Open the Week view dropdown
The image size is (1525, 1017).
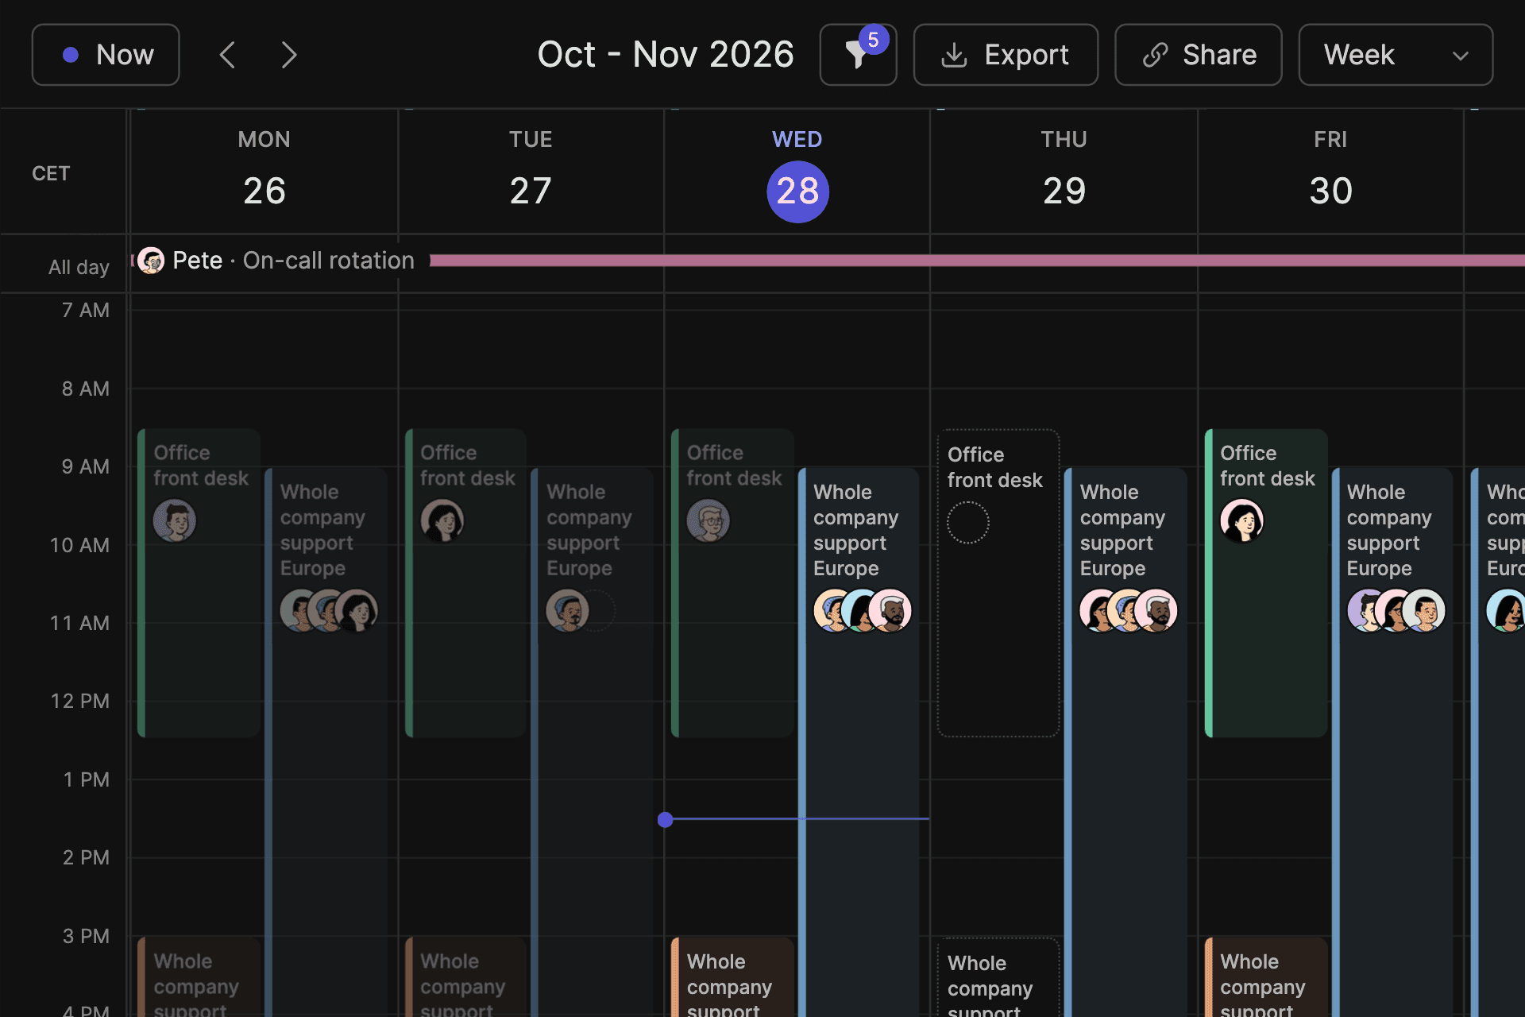(x=1396, y=55)
